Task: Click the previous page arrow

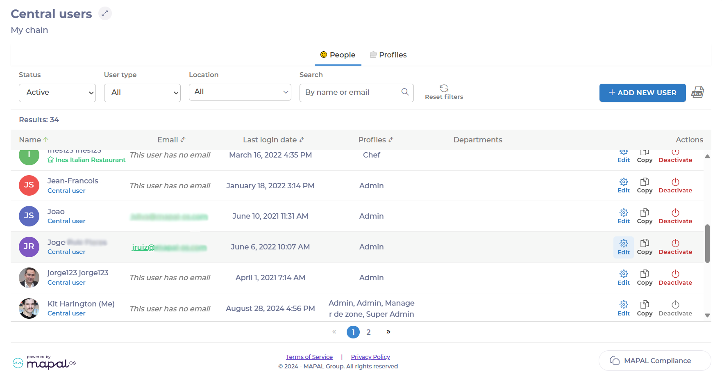Action: [334, 331]
